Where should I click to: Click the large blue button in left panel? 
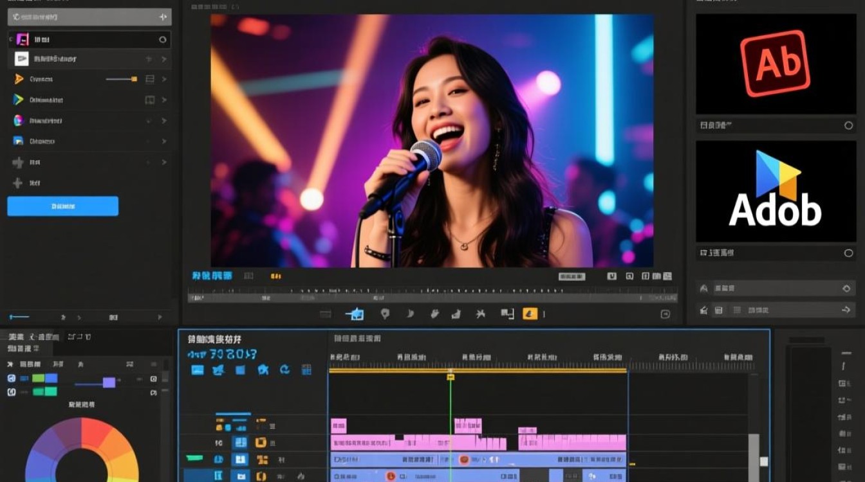point(63,206)
